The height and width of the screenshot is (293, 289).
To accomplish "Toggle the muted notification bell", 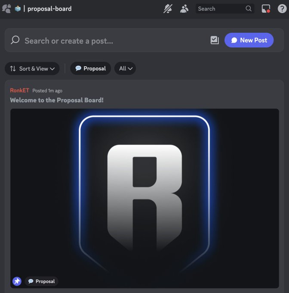I will (168, 9).
